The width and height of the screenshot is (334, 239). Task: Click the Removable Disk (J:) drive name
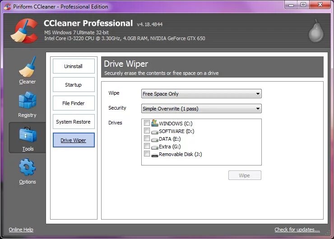point(181,154)
